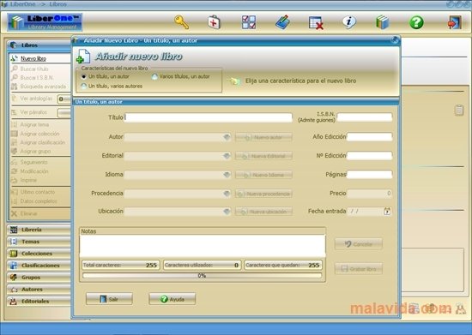Focus the Título text field
Screen dimensions: 472x335
point(208,117)
